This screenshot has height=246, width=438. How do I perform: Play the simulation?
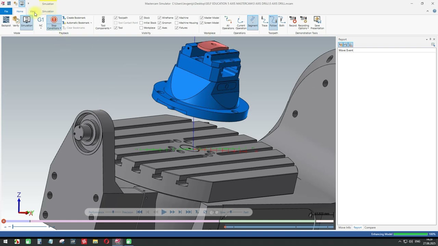point(164,212)
